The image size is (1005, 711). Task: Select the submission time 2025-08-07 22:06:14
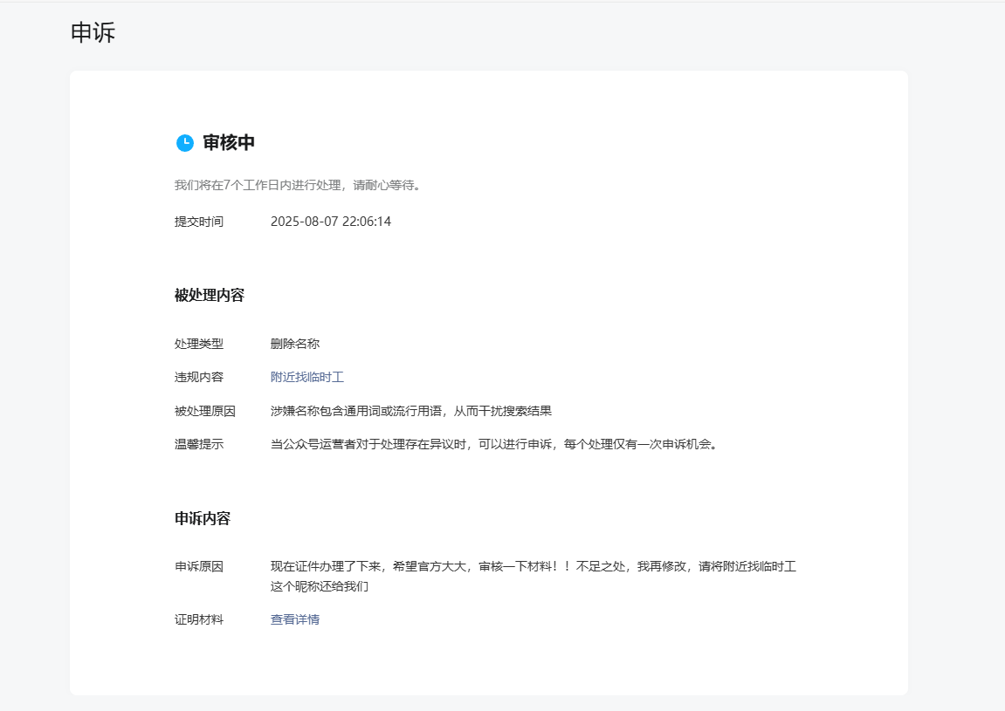tap(331, 222)
